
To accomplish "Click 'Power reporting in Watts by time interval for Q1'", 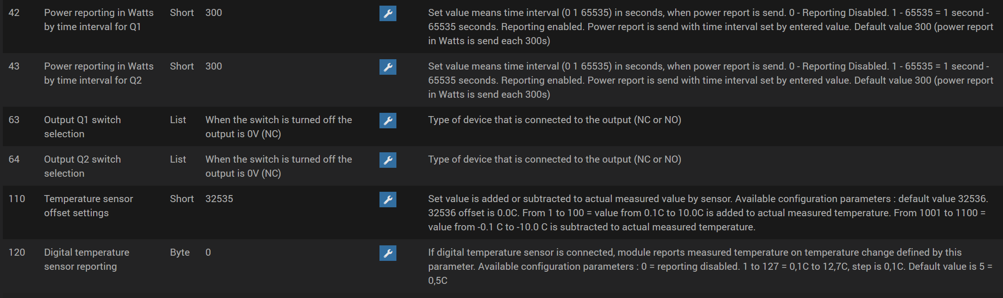I will pyautogui.click(x=99, y=20).
